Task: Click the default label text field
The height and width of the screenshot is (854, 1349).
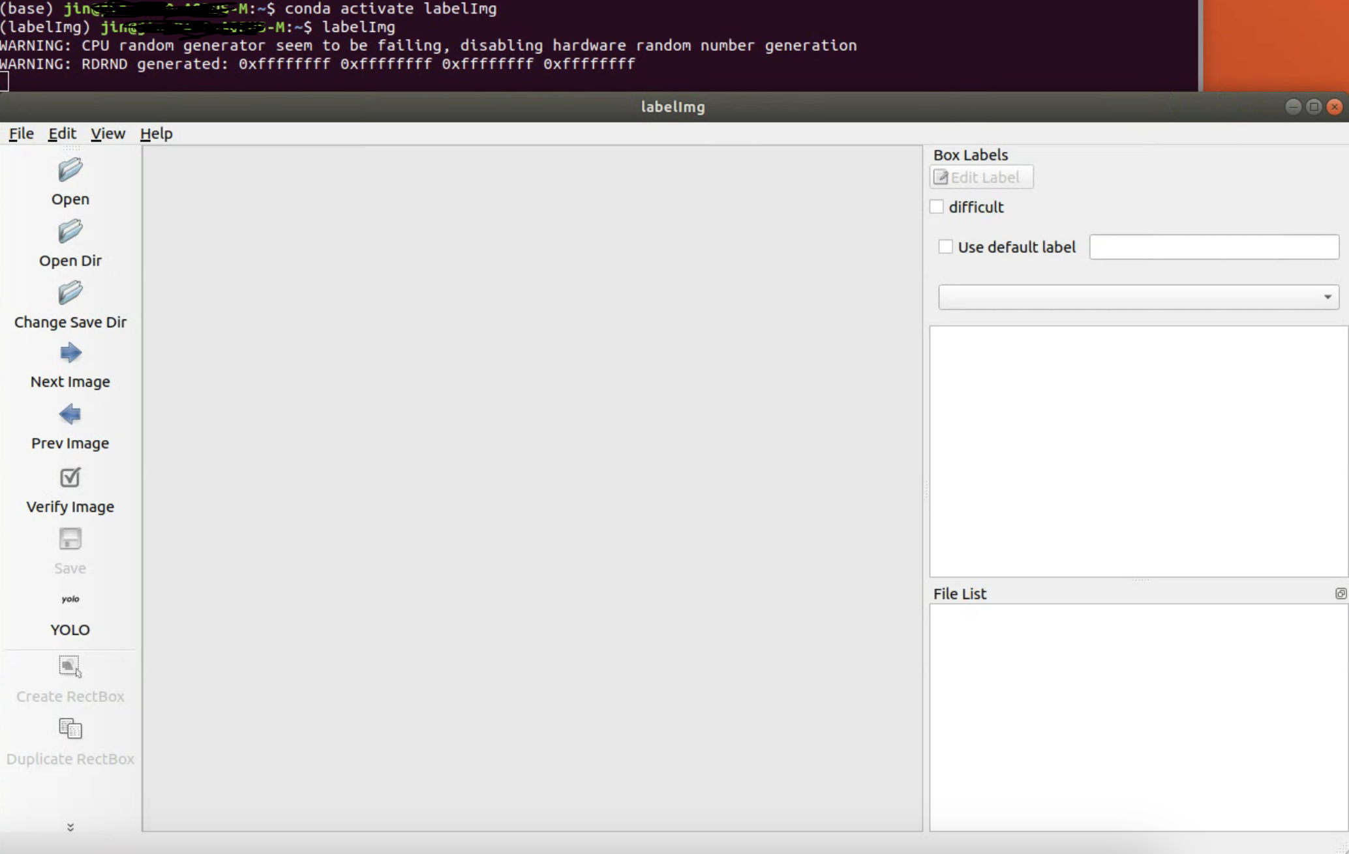Action: tap(1213, 247)
